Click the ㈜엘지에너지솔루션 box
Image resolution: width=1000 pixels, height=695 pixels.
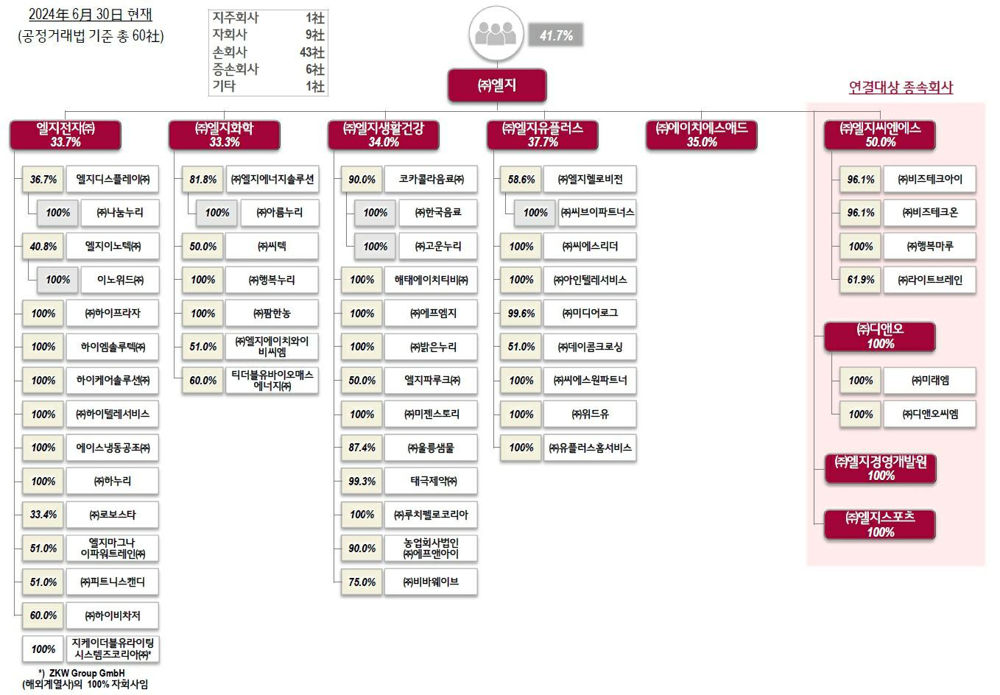(x=272, y=180)
